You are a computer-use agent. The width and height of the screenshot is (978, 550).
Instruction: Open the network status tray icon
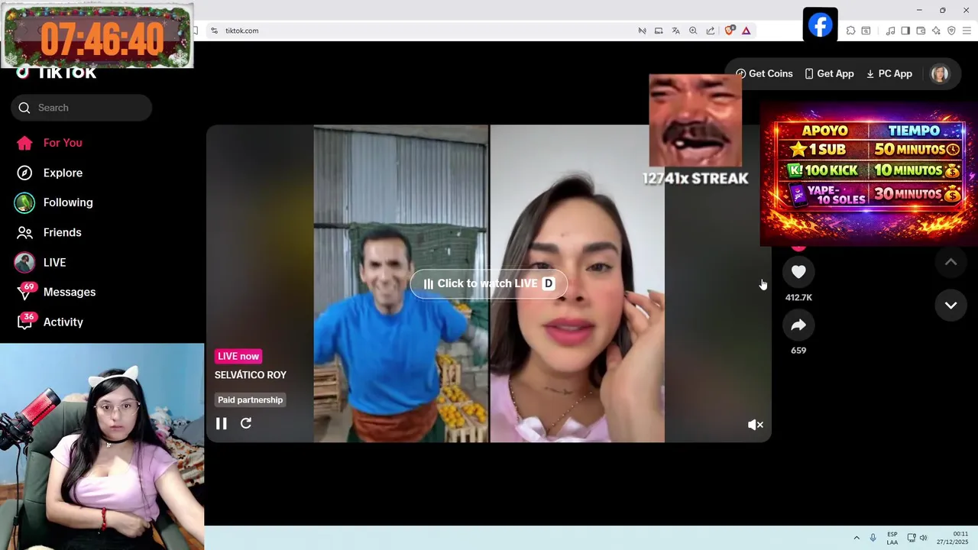click(x=912, y=538)
